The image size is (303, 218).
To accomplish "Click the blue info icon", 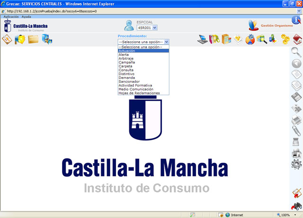I will (296, 20).
